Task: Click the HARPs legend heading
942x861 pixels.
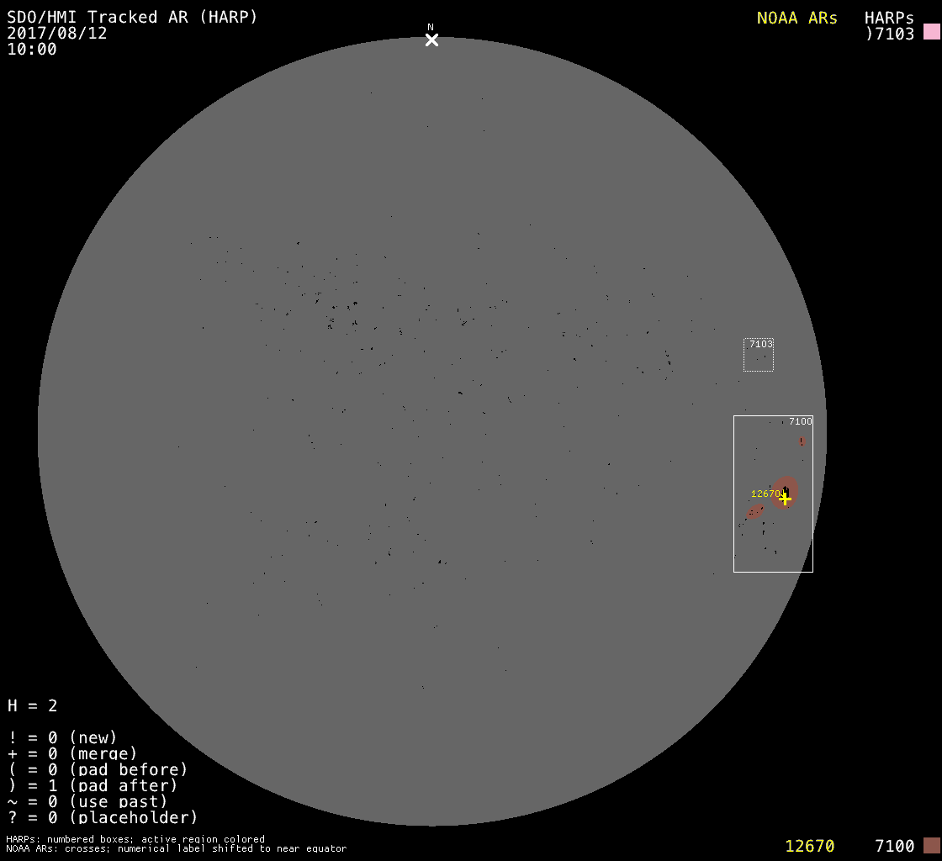Action: (889, 18)
